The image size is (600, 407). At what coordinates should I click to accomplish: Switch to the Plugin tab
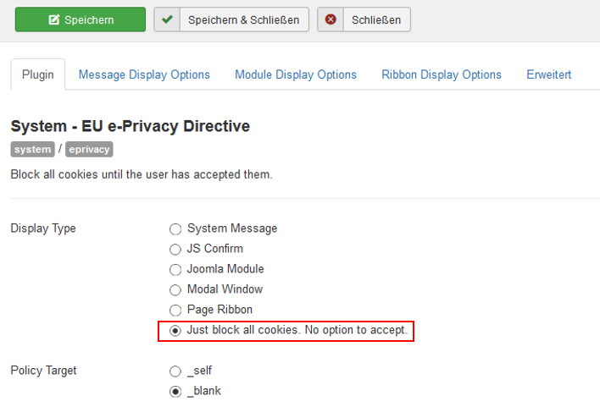pos(38,74)
